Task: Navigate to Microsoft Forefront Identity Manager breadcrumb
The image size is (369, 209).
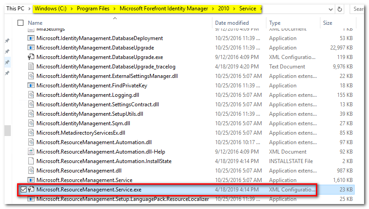Action: [164, 9]
